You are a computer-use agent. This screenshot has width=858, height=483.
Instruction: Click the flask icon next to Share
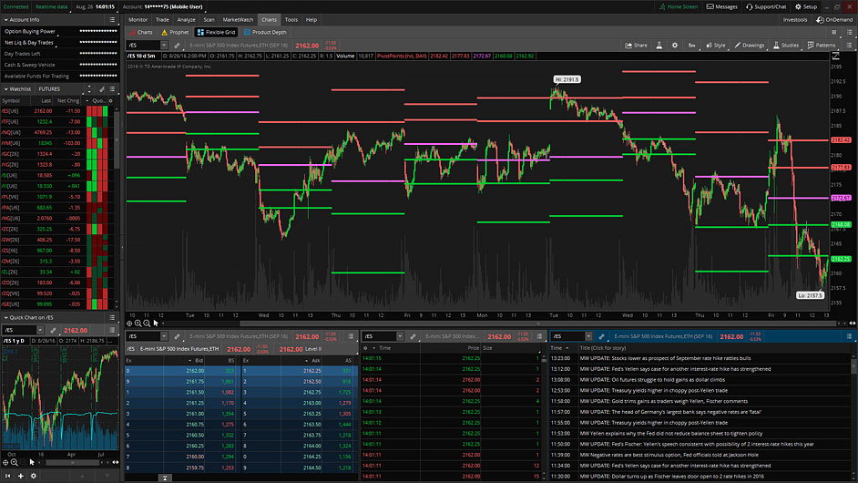click(659, 46)
